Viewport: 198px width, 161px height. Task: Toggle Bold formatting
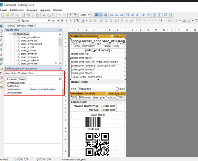[x=62, y=20]
